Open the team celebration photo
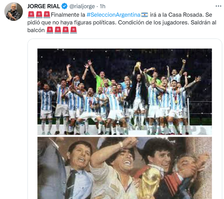Image resolution: width=224 pixels, height=199 pixels. (124, 91)
